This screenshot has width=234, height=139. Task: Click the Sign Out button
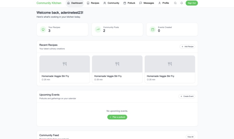(192, 3)
